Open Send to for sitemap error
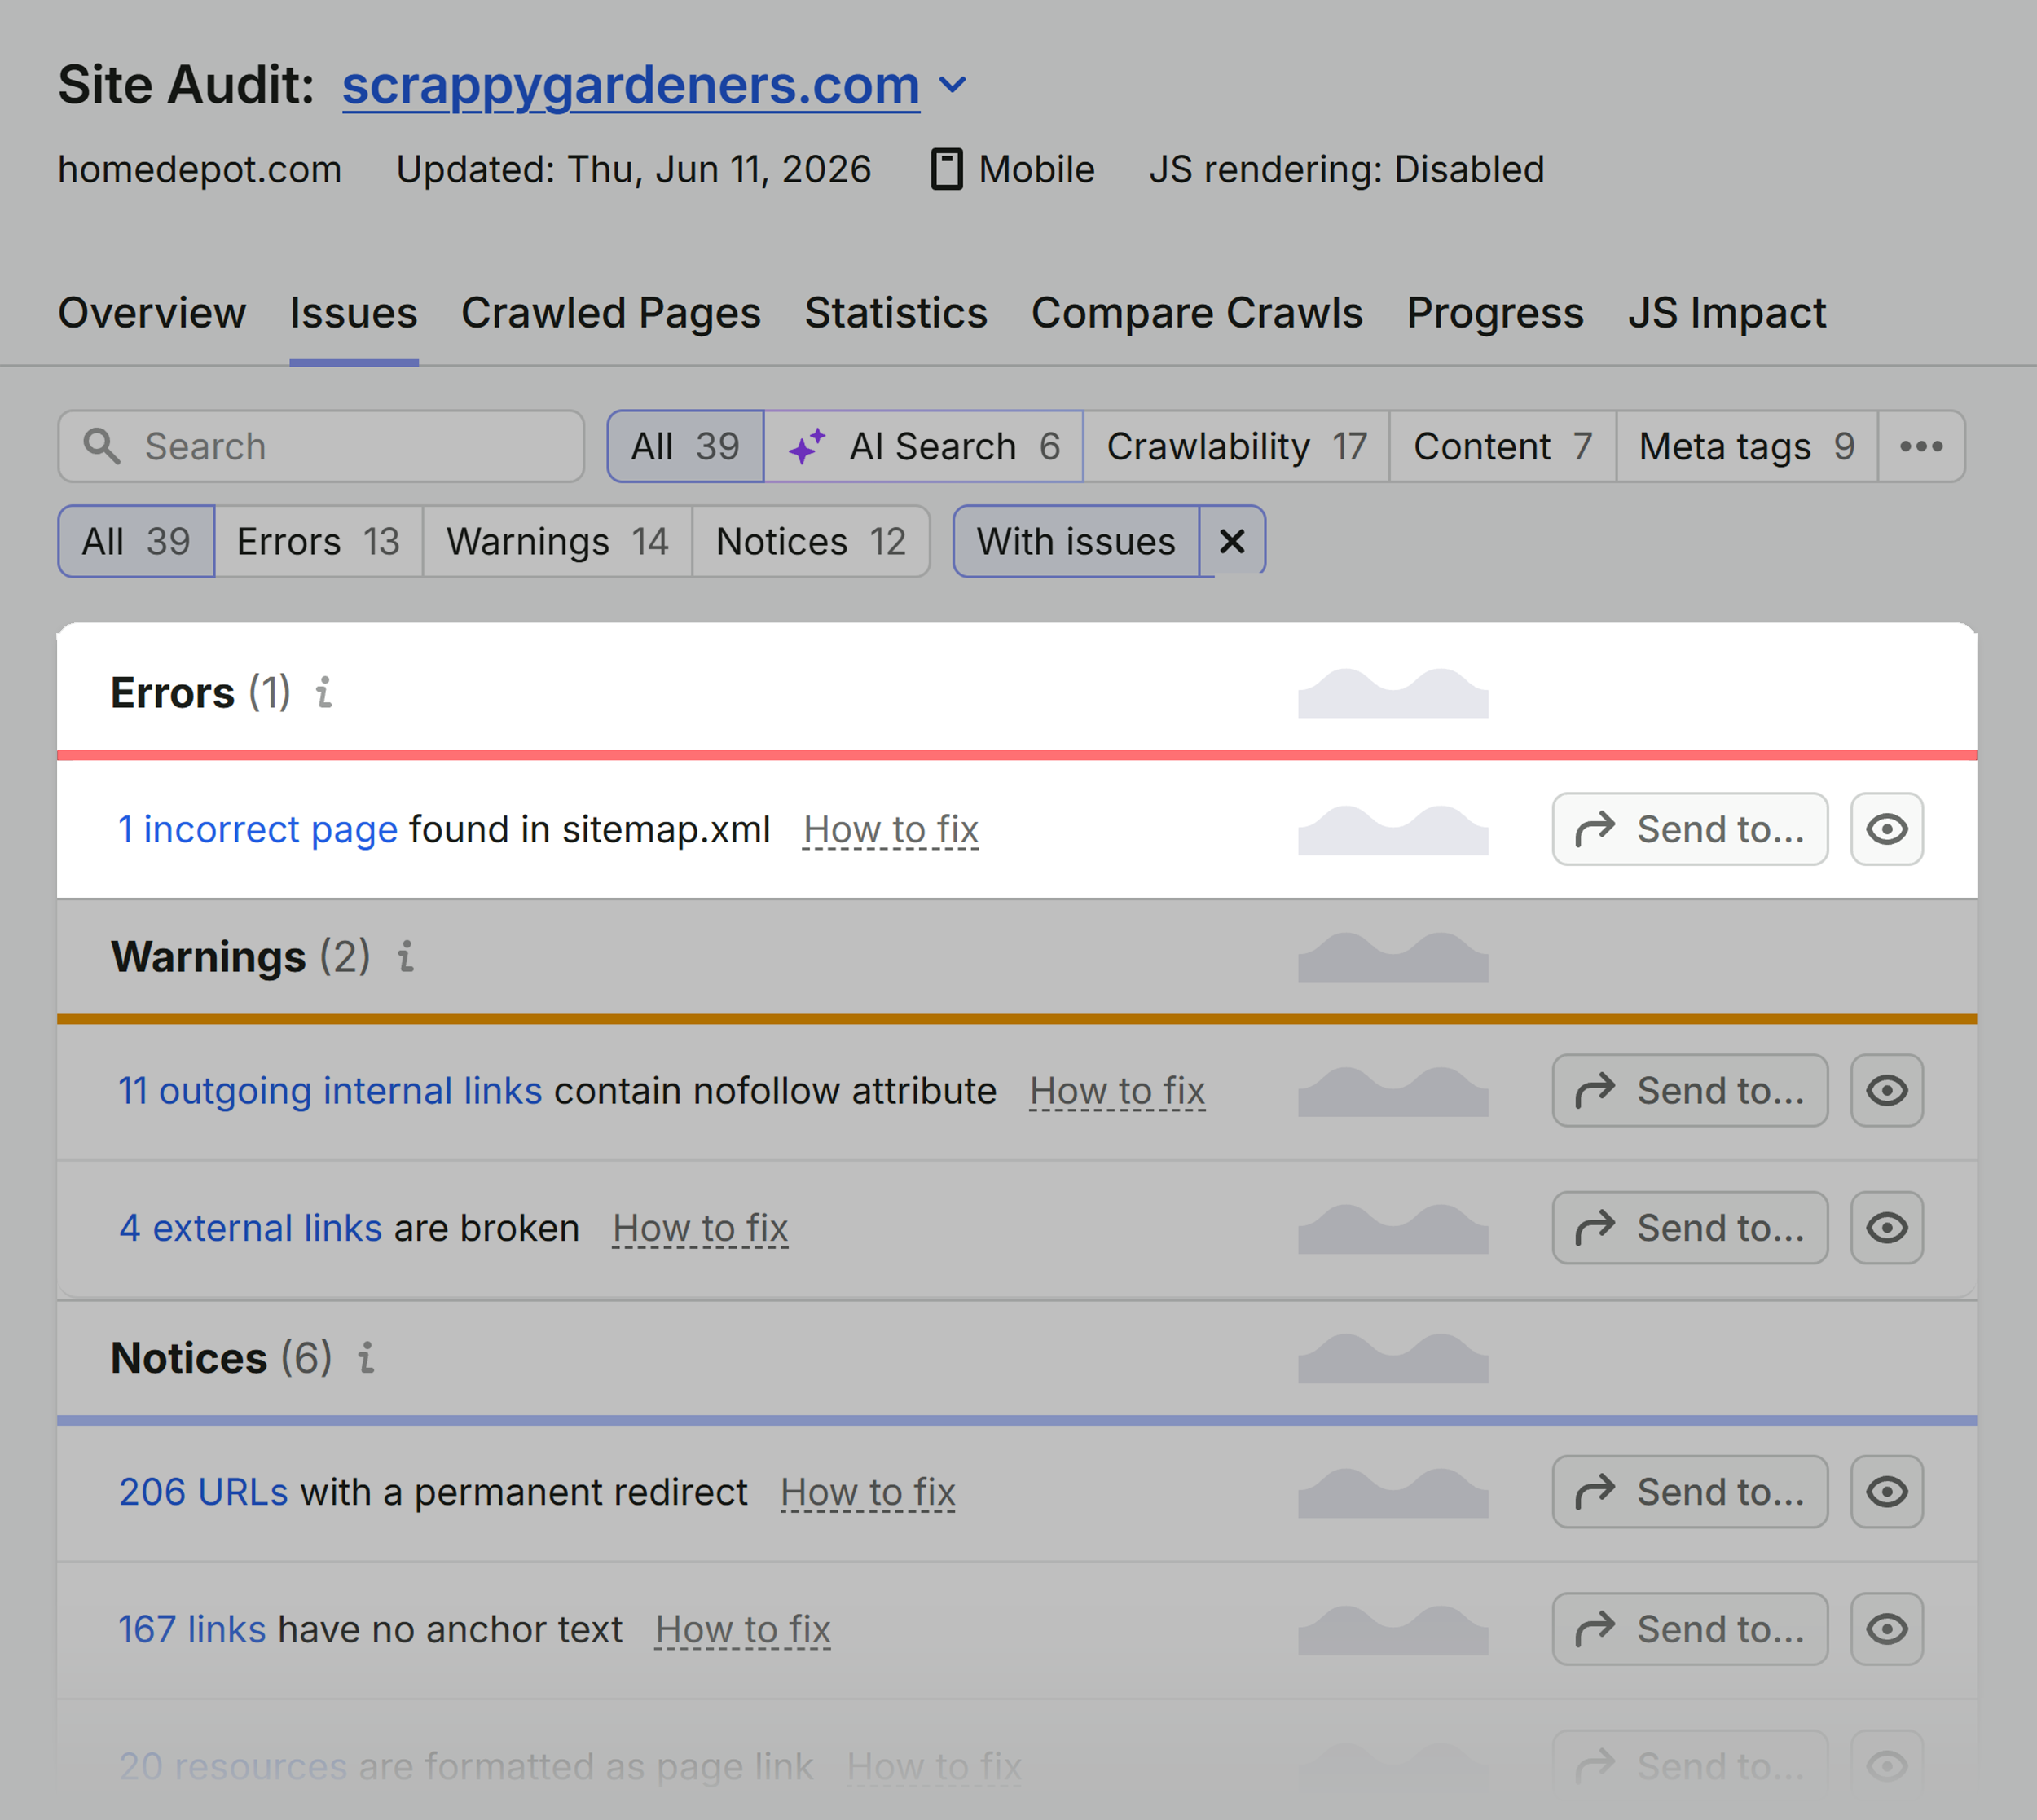The image size is (2037, 1820). [x=1690, y=829]
